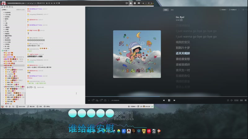This screenshot has height=139, width=248.
Task: Mute speaker icon in voice-chat bottom bar
Action: [7, 107]
